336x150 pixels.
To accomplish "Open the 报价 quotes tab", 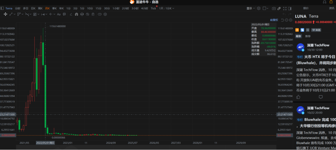I will 306,8.
